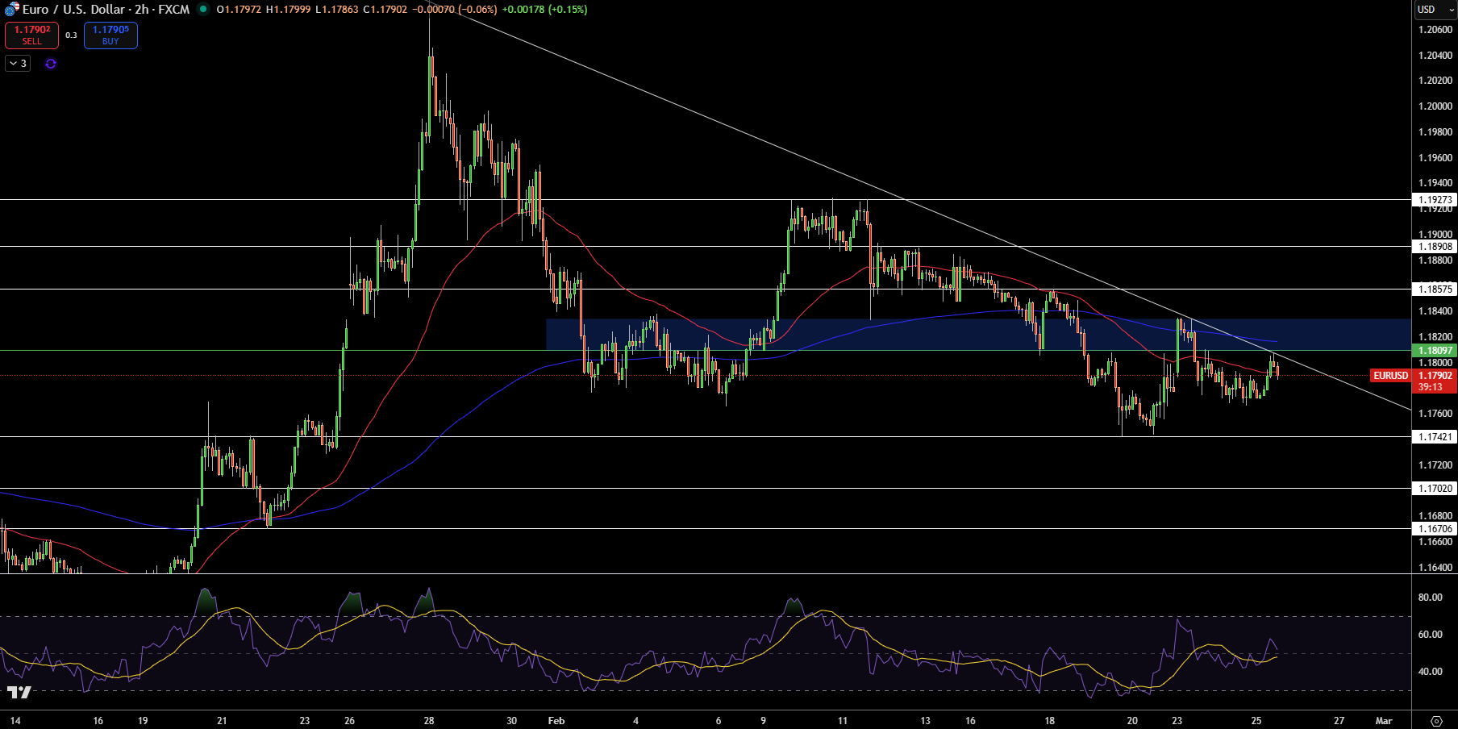The width and height of the screenshot is (1458, 729).
Task: Click the green market status dot
Action: (203, 10)
